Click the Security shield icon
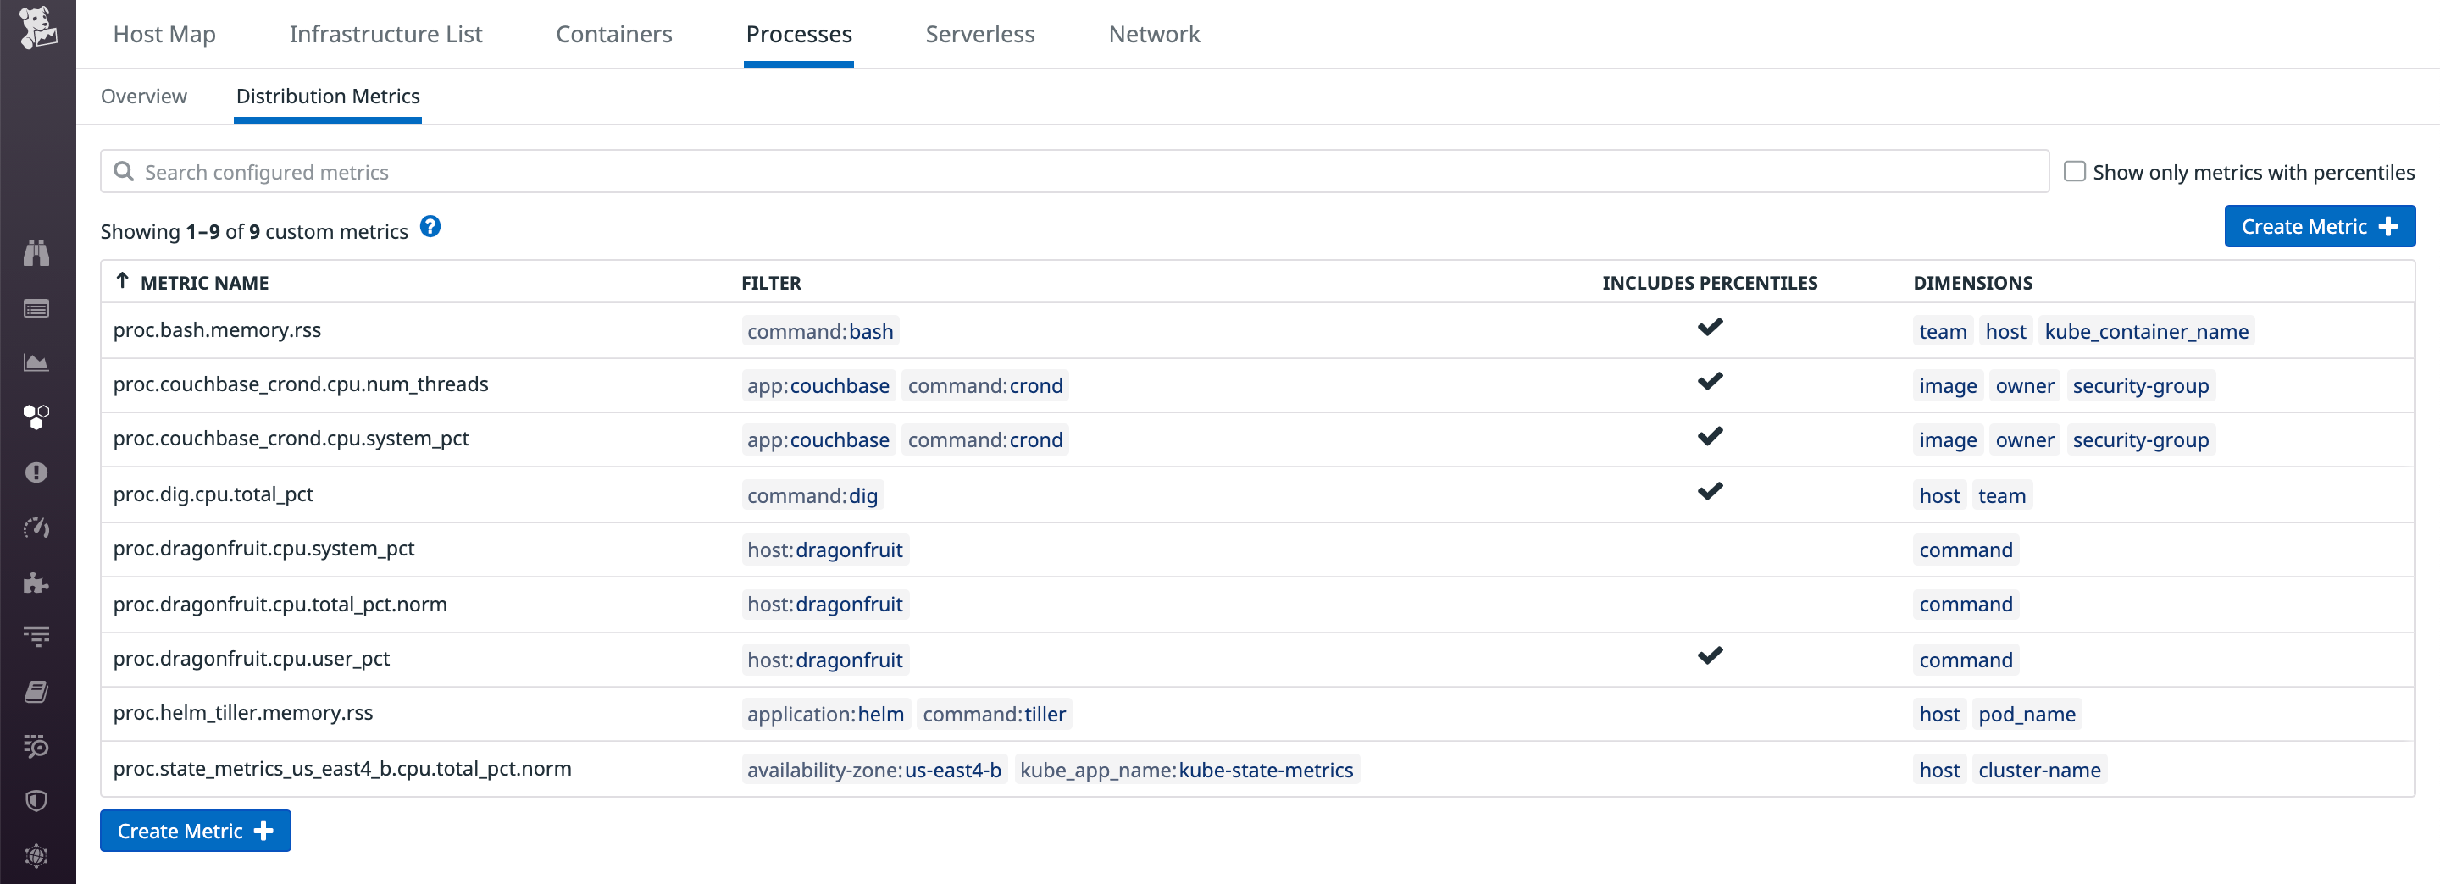Screen dimensions: 2440x884 [36, 802]
